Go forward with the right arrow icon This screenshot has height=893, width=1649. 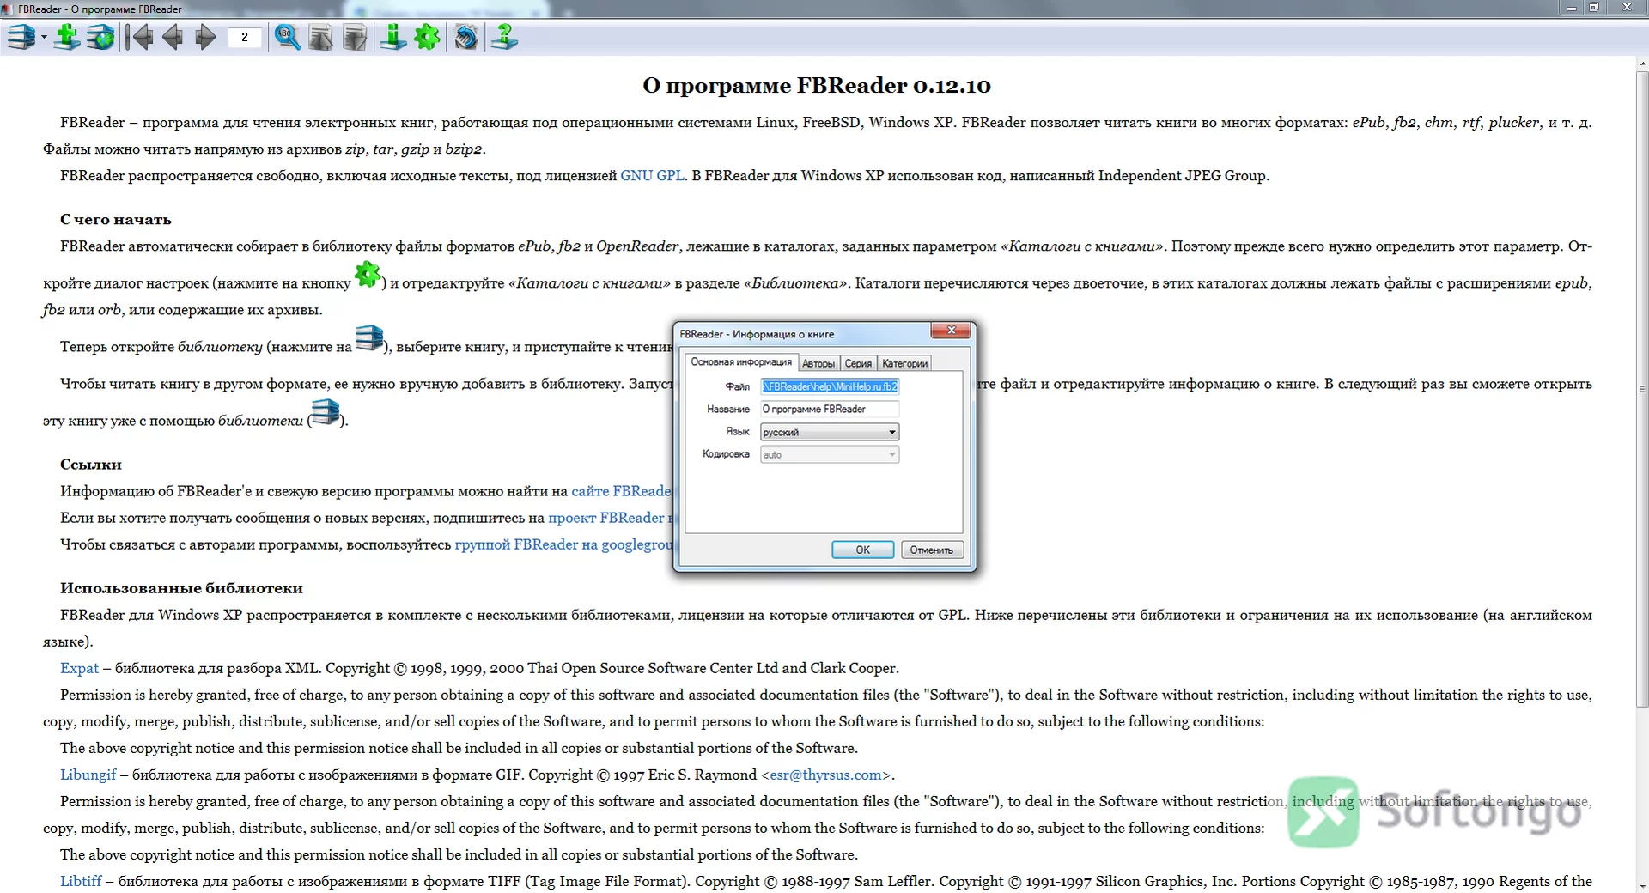click(205, 38)
